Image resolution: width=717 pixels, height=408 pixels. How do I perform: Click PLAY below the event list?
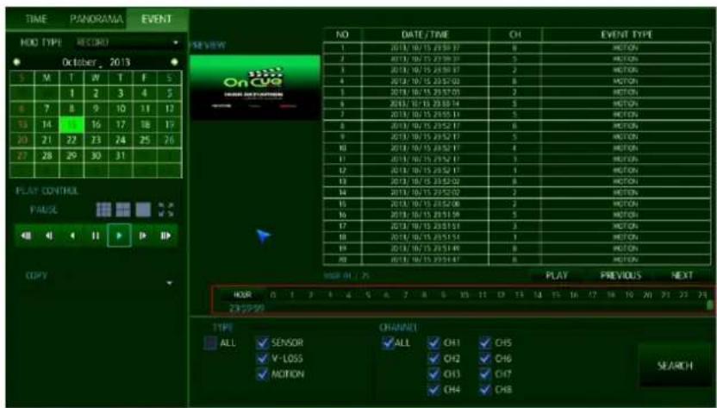557,276
